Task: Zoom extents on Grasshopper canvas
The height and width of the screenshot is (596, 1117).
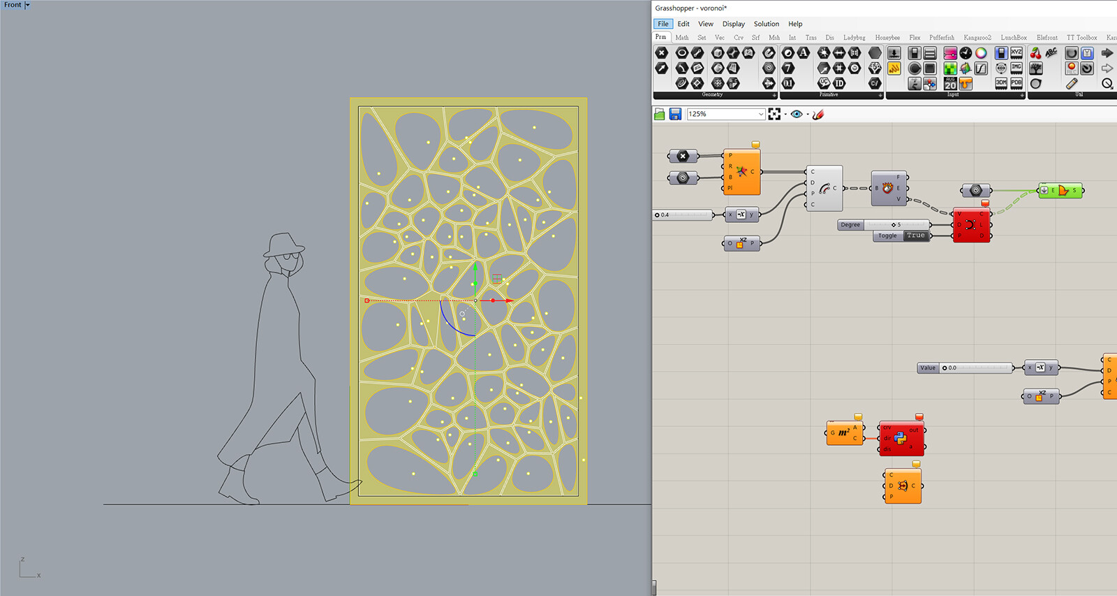Action: pos(774,114)
